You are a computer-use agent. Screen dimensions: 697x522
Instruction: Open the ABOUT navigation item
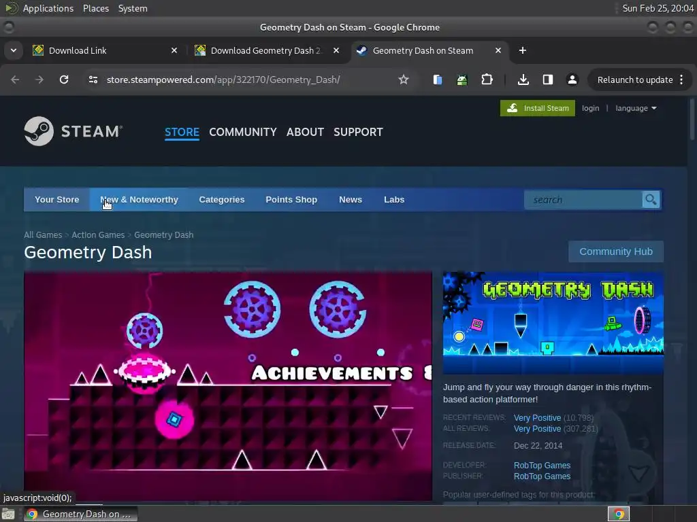[x=305, y=132]
